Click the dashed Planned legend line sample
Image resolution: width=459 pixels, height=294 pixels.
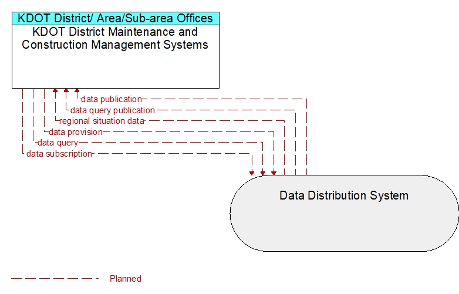click(x=55, y=279)
